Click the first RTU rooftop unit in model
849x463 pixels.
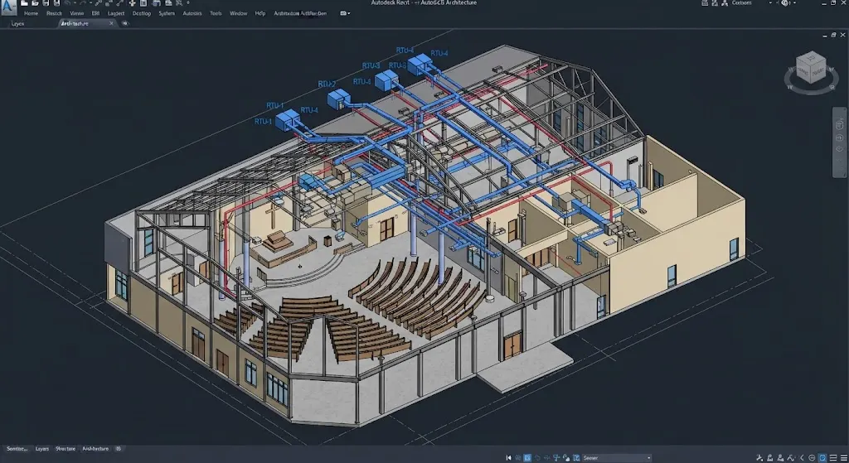coord(288,120)
